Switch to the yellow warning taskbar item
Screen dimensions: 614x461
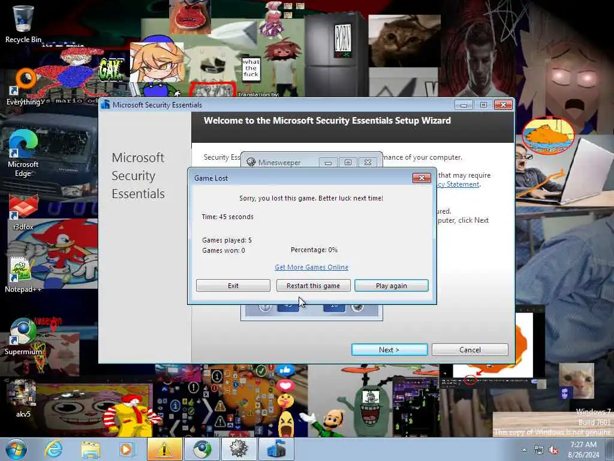click(x=164, y=449)
